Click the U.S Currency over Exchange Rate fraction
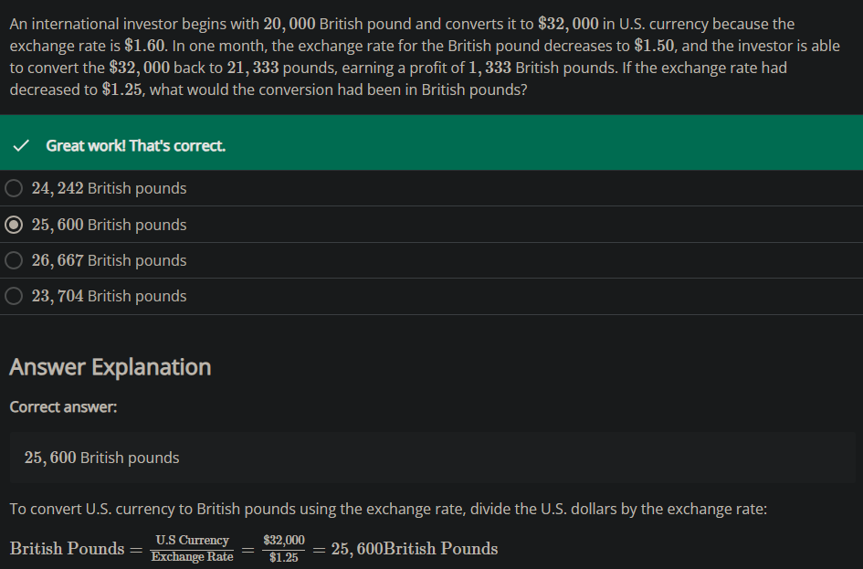The image size is (863, 569). click(192, 549)
